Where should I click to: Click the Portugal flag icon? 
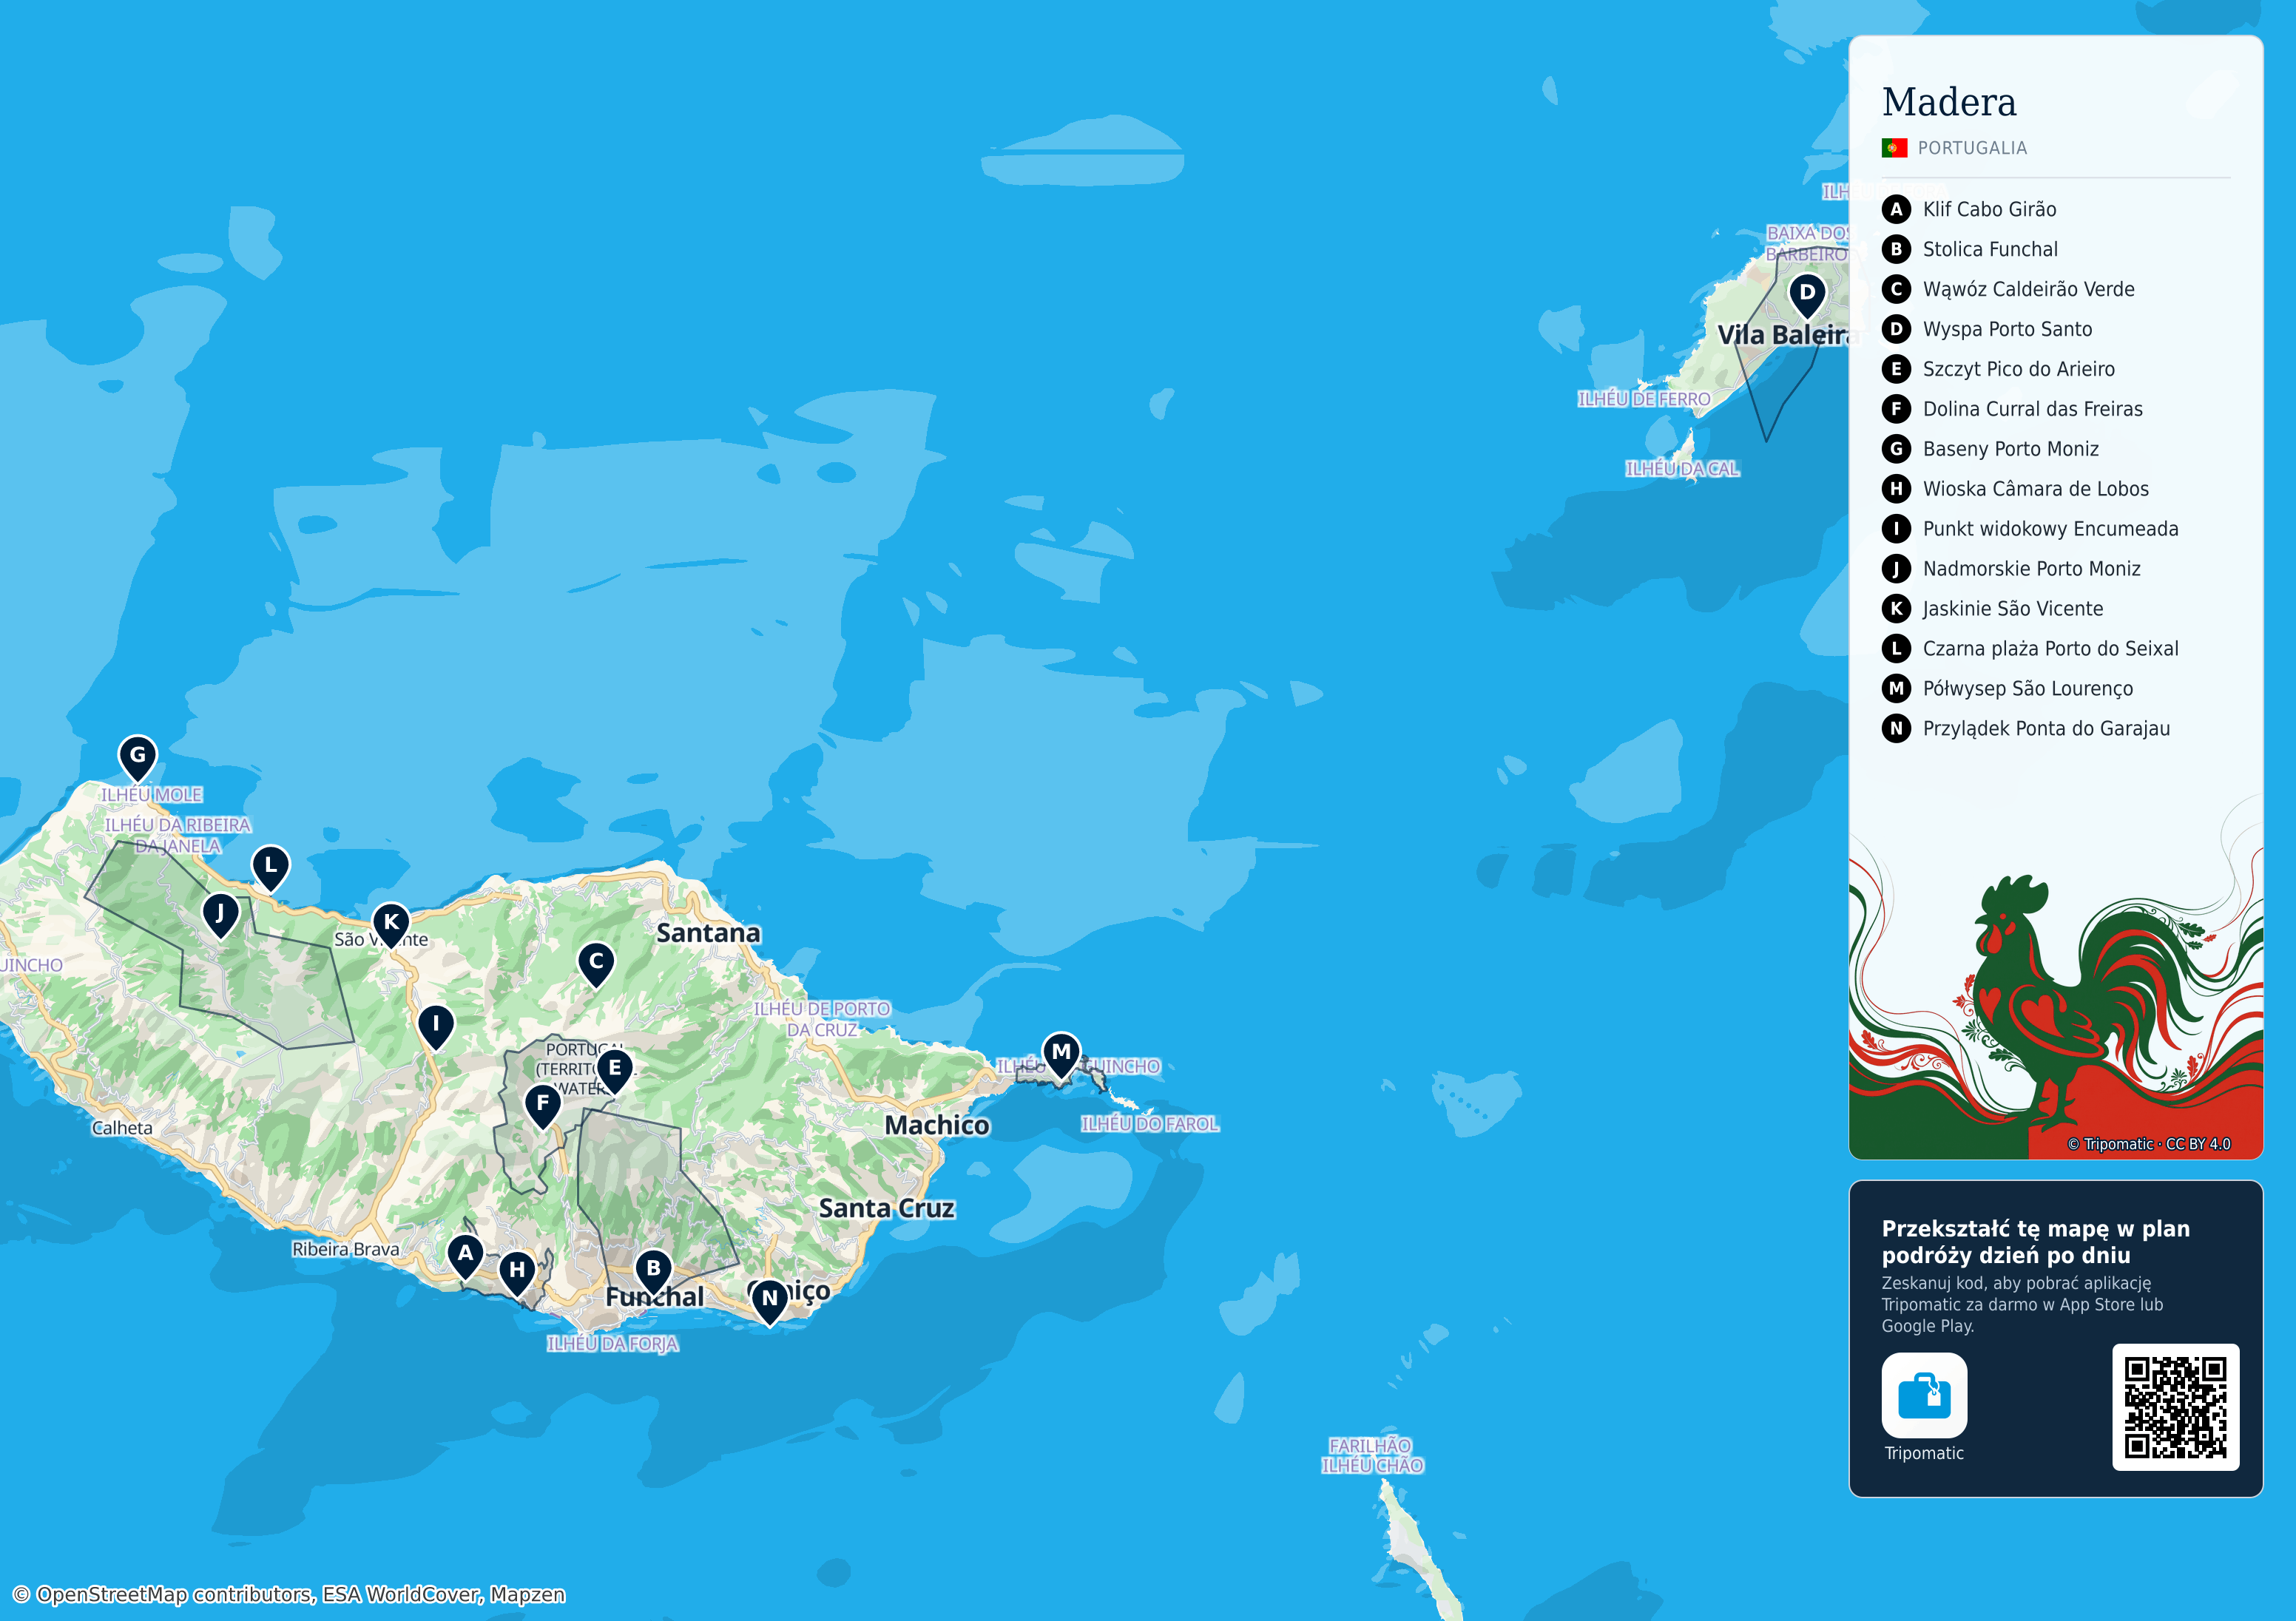[x=1894, y=148]
